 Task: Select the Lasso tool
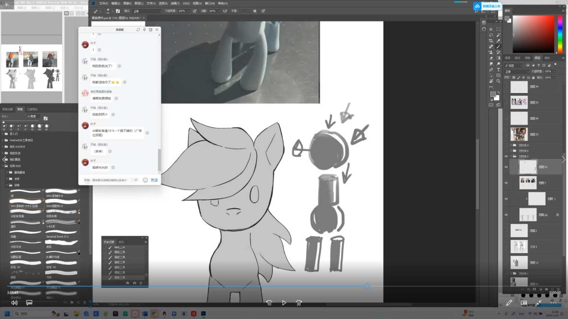coord(491,34)
